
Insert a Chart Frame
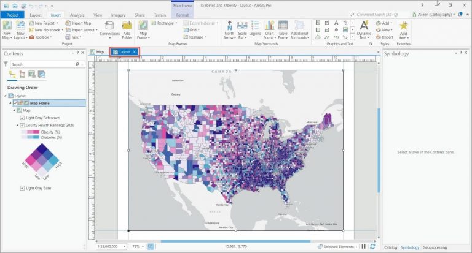[269, 29]
